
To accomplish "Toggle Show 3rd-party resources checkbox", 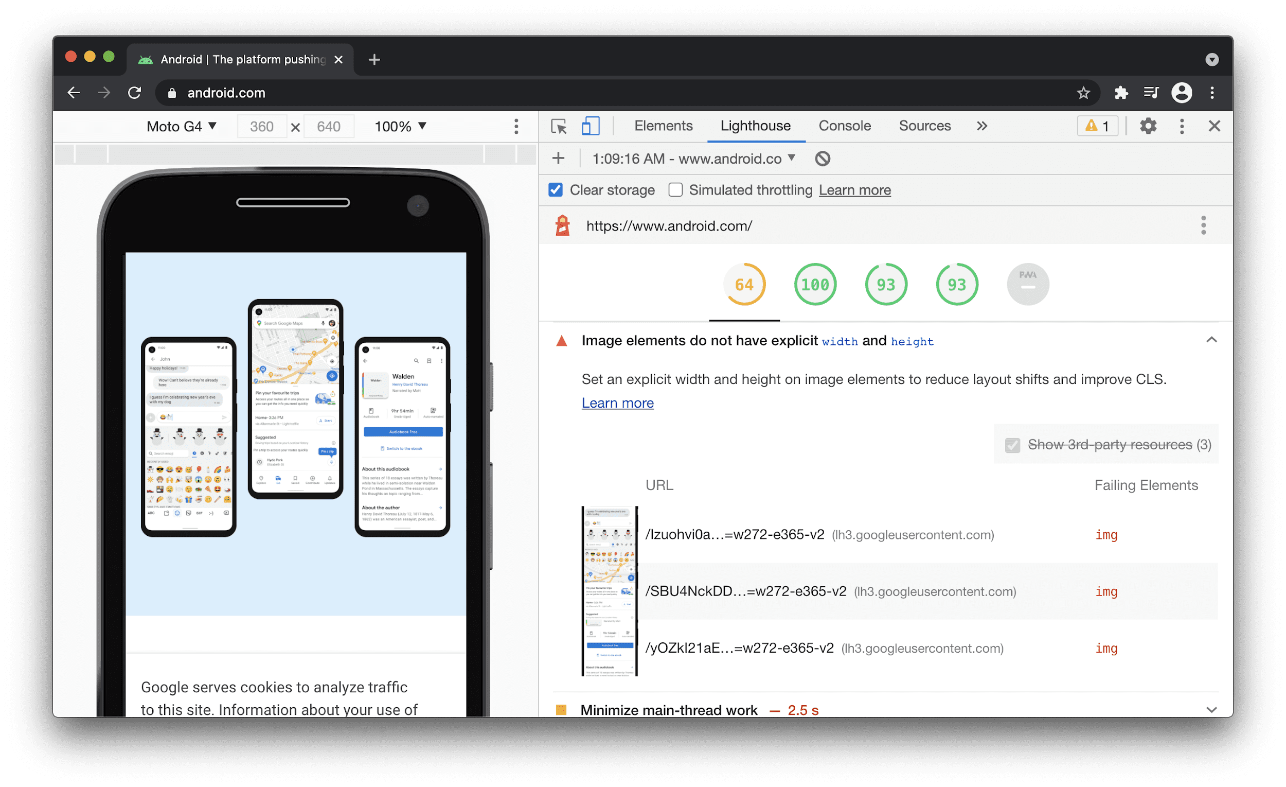I will click(1012, 445).
